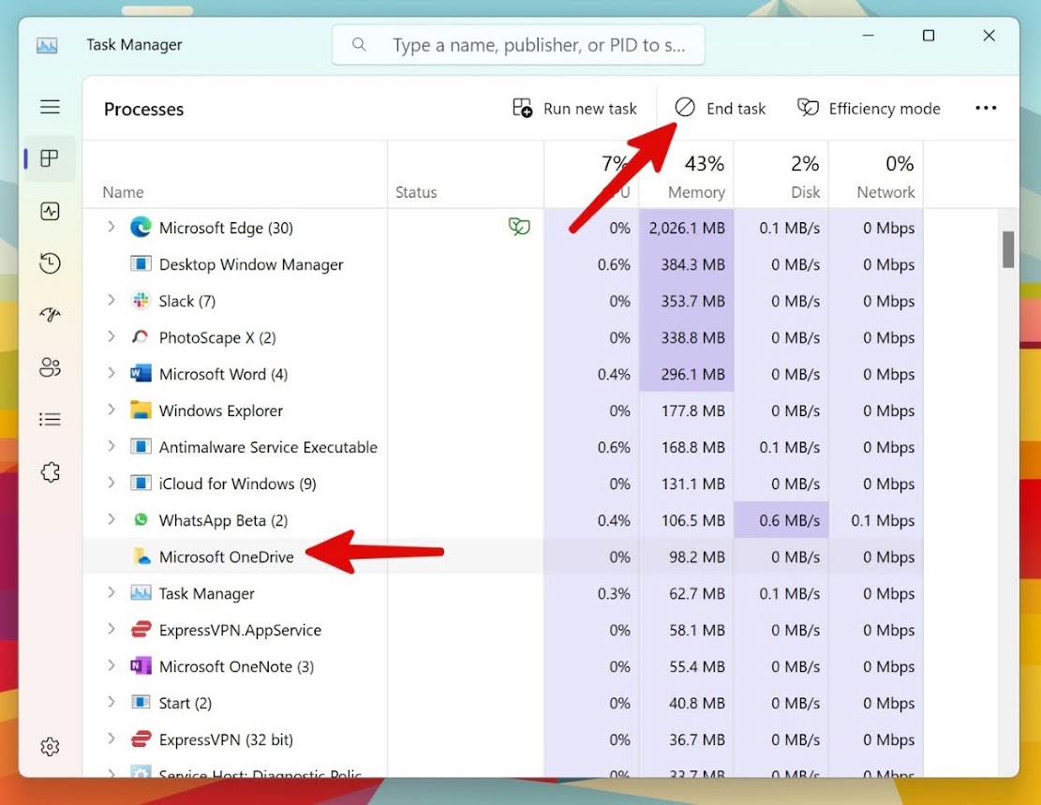Image resolution: width=1041 pixels, height=805 pixels.
Task: Click the ExpressVPN (32 bit) icon
Action: (141, 738)
